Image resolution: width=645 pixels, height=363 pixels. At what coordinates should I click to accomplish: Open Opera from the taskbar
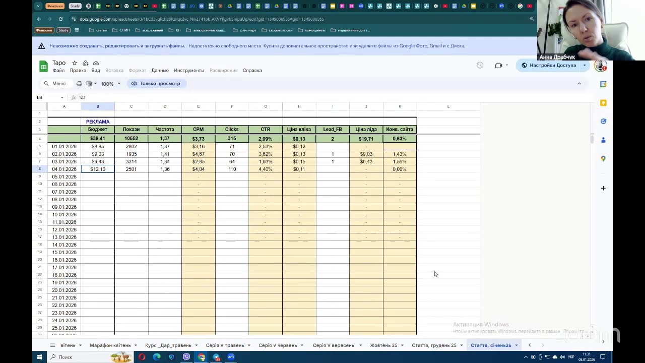[142, 357]
